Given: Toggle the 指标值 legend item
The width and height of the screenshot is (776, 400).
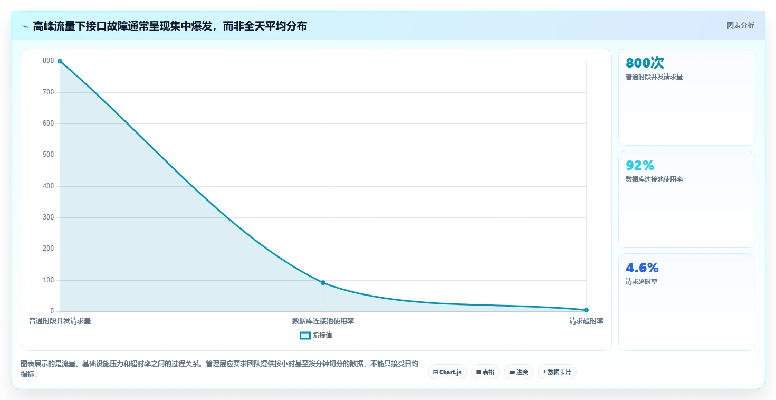Looking at the screenshot, I should point(315,335).
